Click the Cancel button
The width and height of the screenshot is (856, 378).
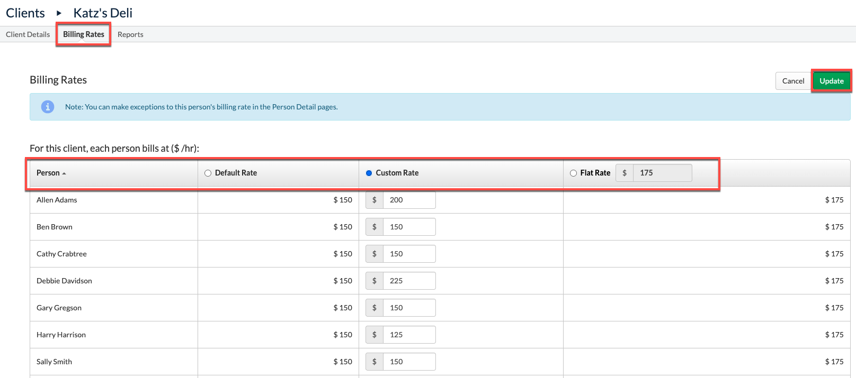pos(793,81)
